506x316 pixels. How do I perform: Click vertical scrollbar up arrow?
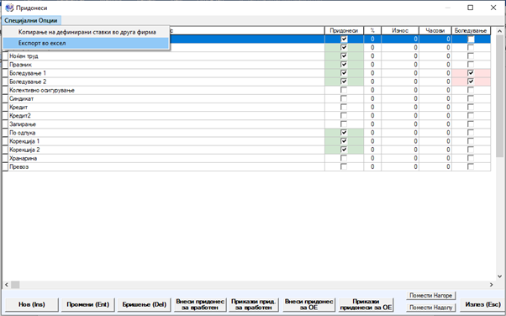coord(499,31)
